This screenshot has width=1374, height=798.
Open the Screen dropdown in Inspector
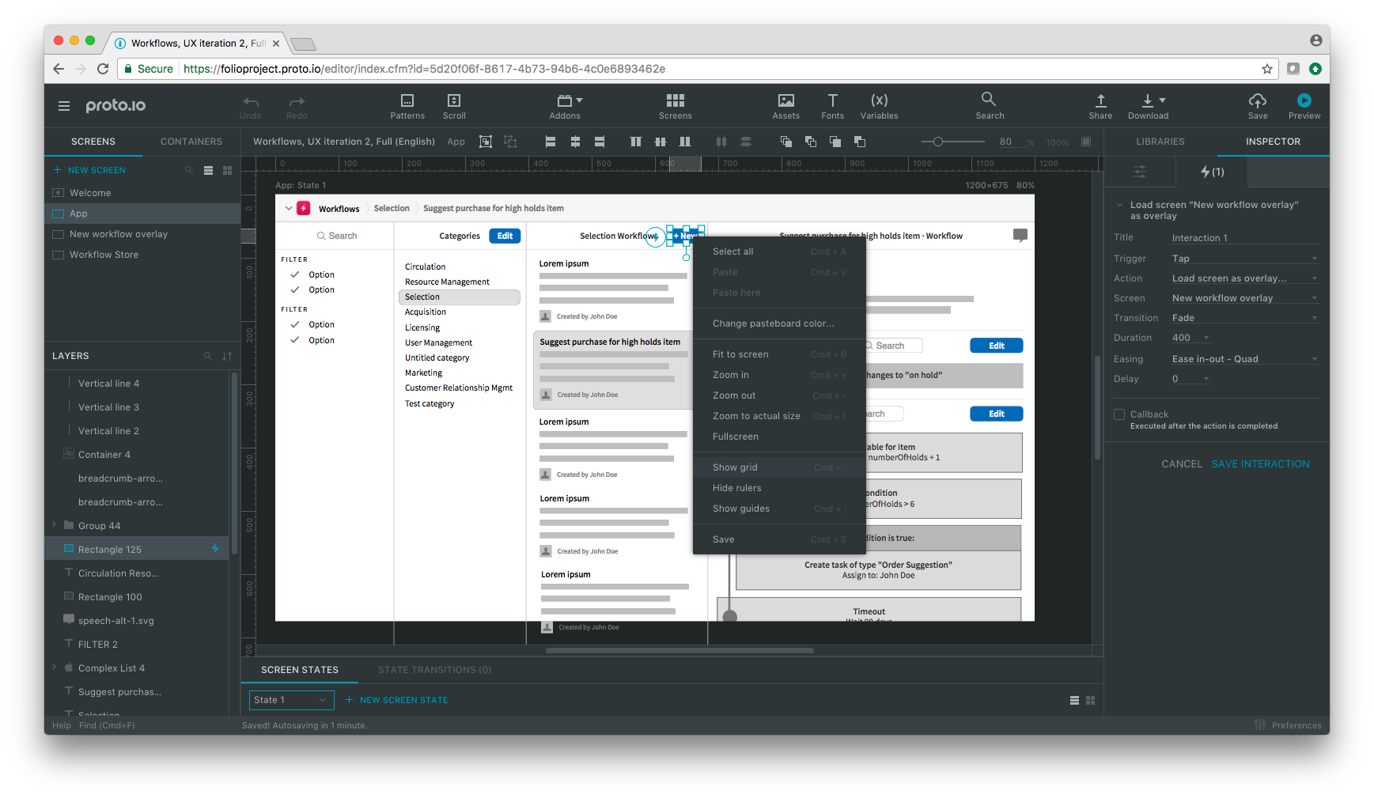pyautogui.click(x=1245, y=298)
